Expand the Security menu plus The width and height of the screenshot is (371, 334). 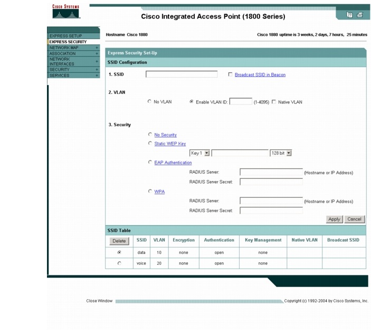pos(97,70)
